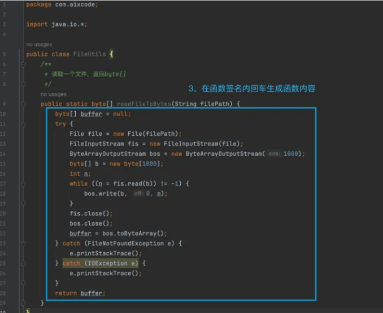Collapse the readFileToBytes method fold marker
Image resolution: width=383 pixels, height=313 pixels.
pos(24,104)
